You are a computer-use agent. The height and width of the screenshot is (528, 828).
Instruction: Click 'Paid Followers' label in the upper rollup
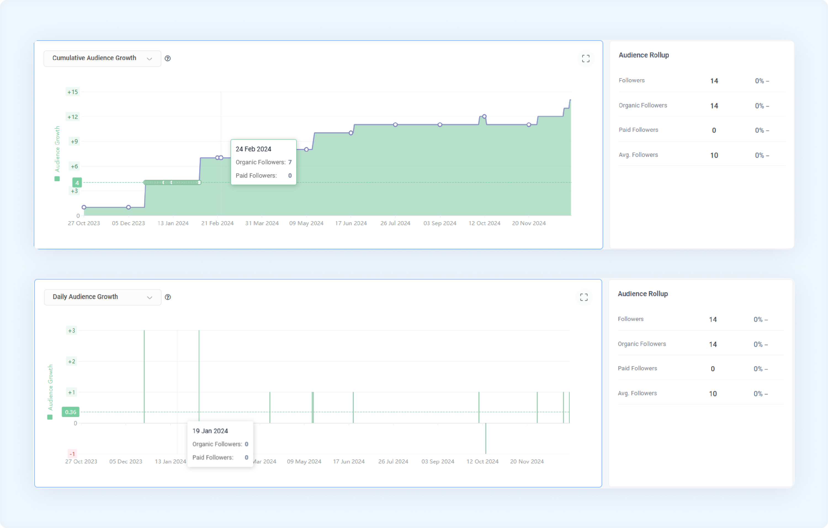(x=638, y=130)
